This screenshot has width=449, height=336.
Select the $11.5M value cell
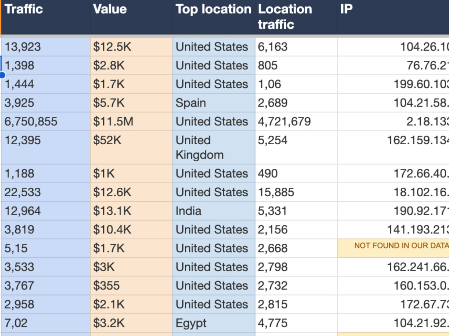(x=132, y=122)
